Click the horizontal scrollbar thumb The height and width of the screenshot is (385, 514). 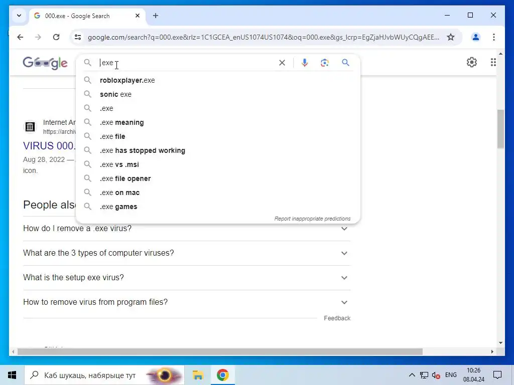(220, 351)
